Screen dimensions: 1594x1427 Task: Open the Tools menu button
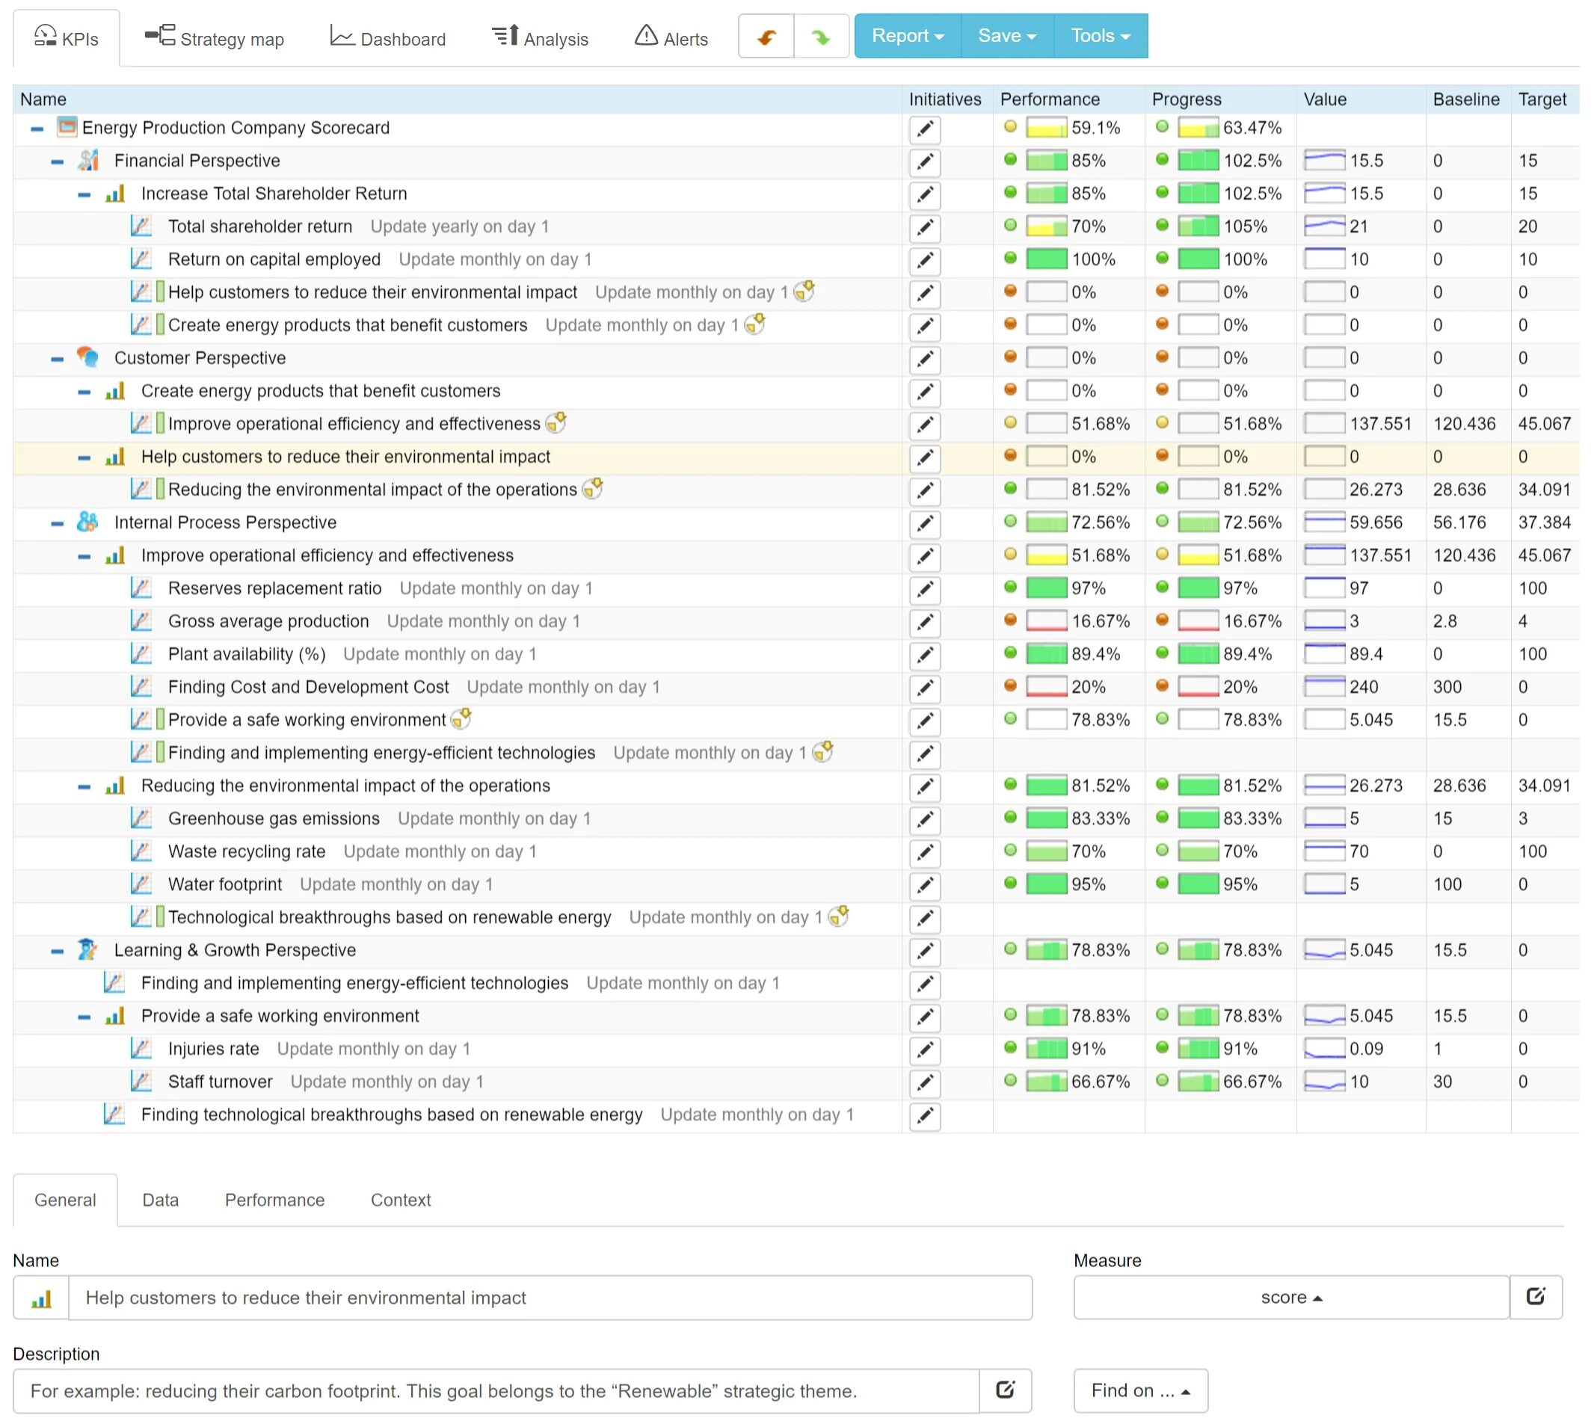1099,36
